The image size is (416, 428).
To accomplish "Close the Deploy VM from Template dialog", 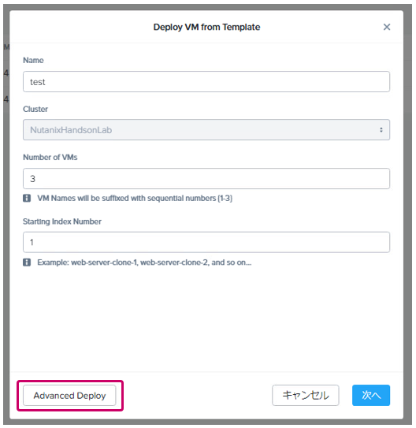I will click(387, 27).
